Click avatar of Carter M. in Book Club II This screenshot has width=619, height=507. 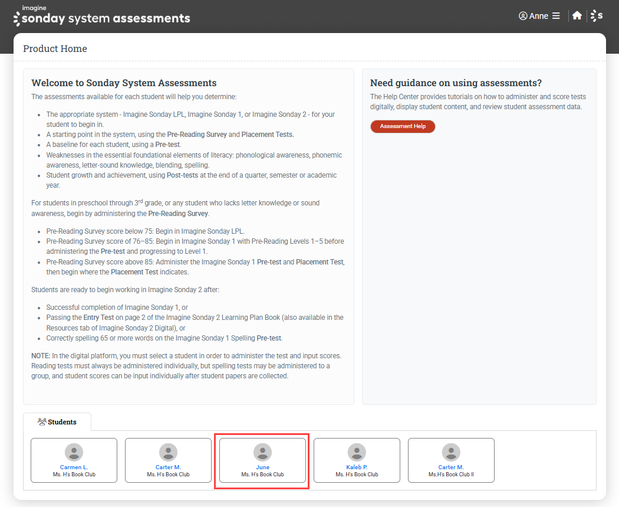coord(451,453)
